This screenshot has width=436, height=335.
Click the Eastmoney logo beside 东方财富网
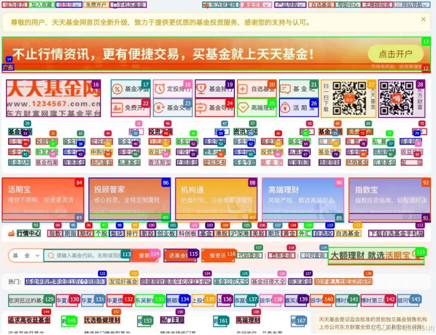206,5
